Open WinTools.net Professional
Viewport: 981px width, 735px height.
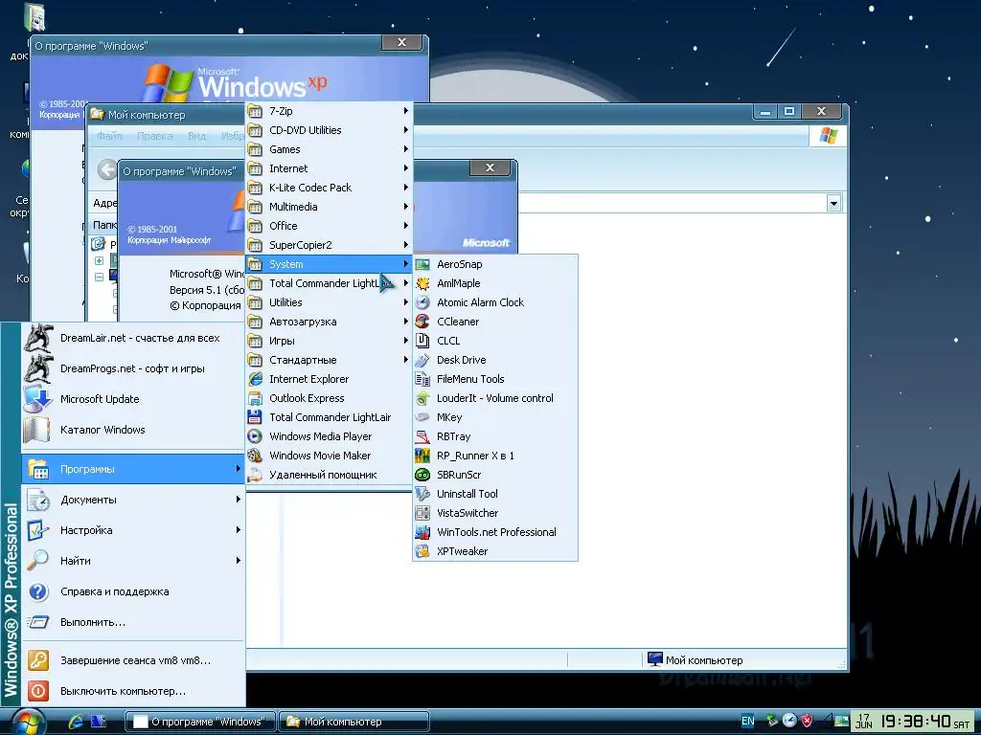tap(495, 532)
